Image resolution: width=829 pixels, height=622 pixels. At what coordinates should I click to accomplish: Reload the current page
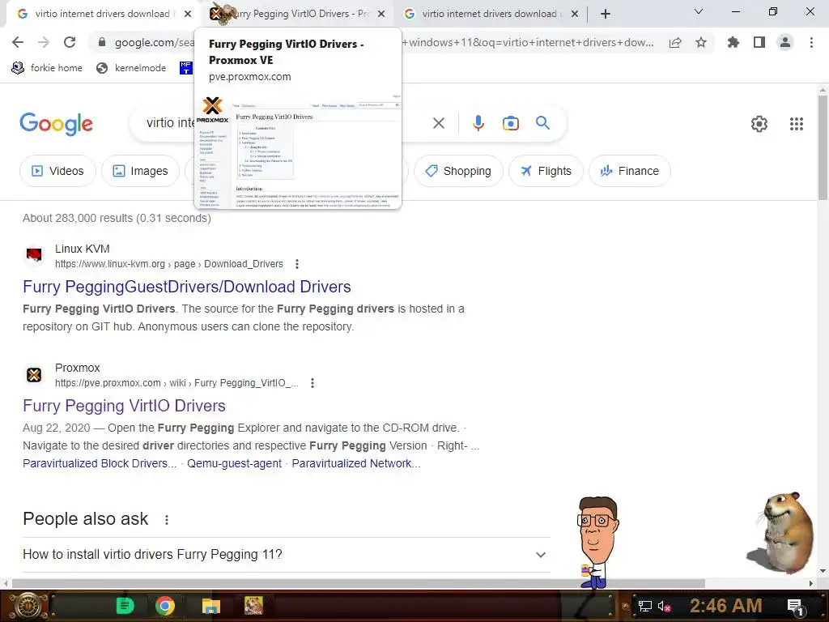click(x=70, y=42)
